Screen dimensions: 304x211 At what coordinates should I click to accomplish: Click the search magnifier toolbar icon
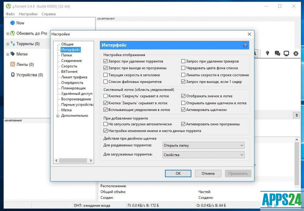point(255,53)
